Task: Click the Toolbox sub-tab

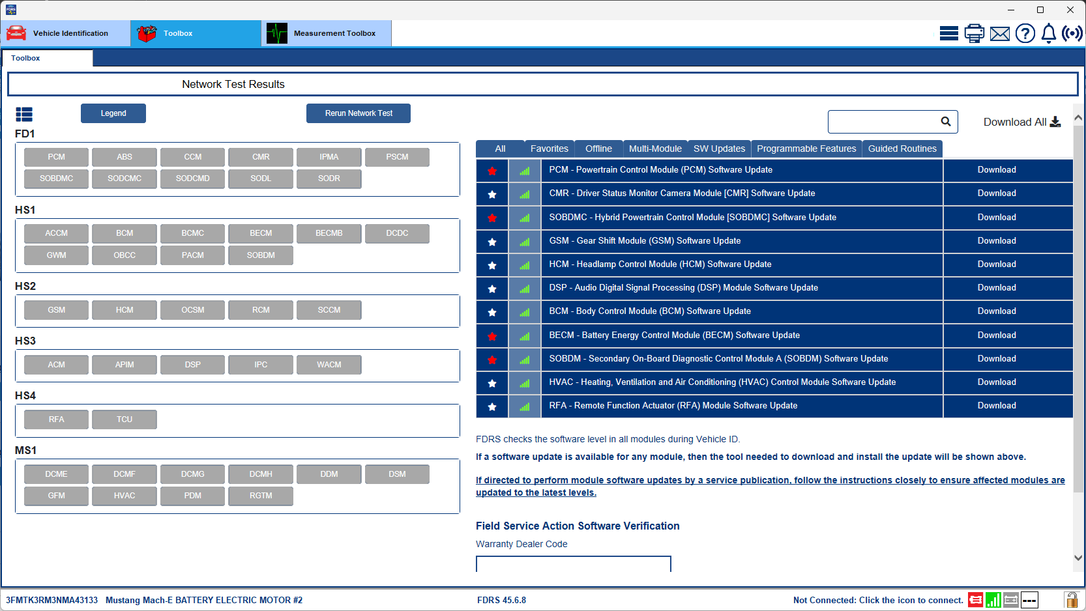Action: click(47, 58)
